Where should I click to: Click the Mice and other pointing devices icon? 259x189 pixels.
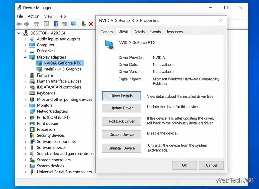point(32,99)
